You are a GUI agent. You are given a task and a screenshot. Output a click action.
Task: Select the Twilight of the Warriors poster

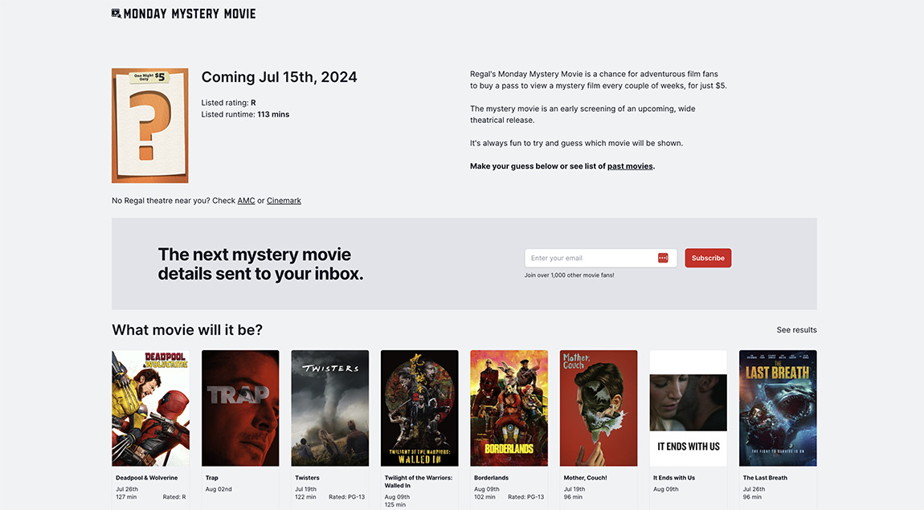pyautogui.click(x=419, y=408)
